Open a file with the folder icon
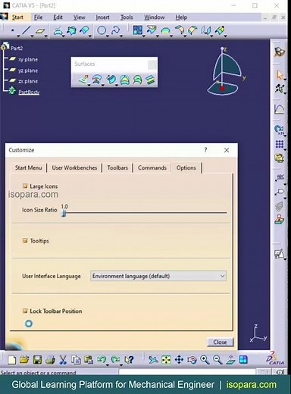The height and width of the screenshot is (394, 291). [x=24, y=359]
